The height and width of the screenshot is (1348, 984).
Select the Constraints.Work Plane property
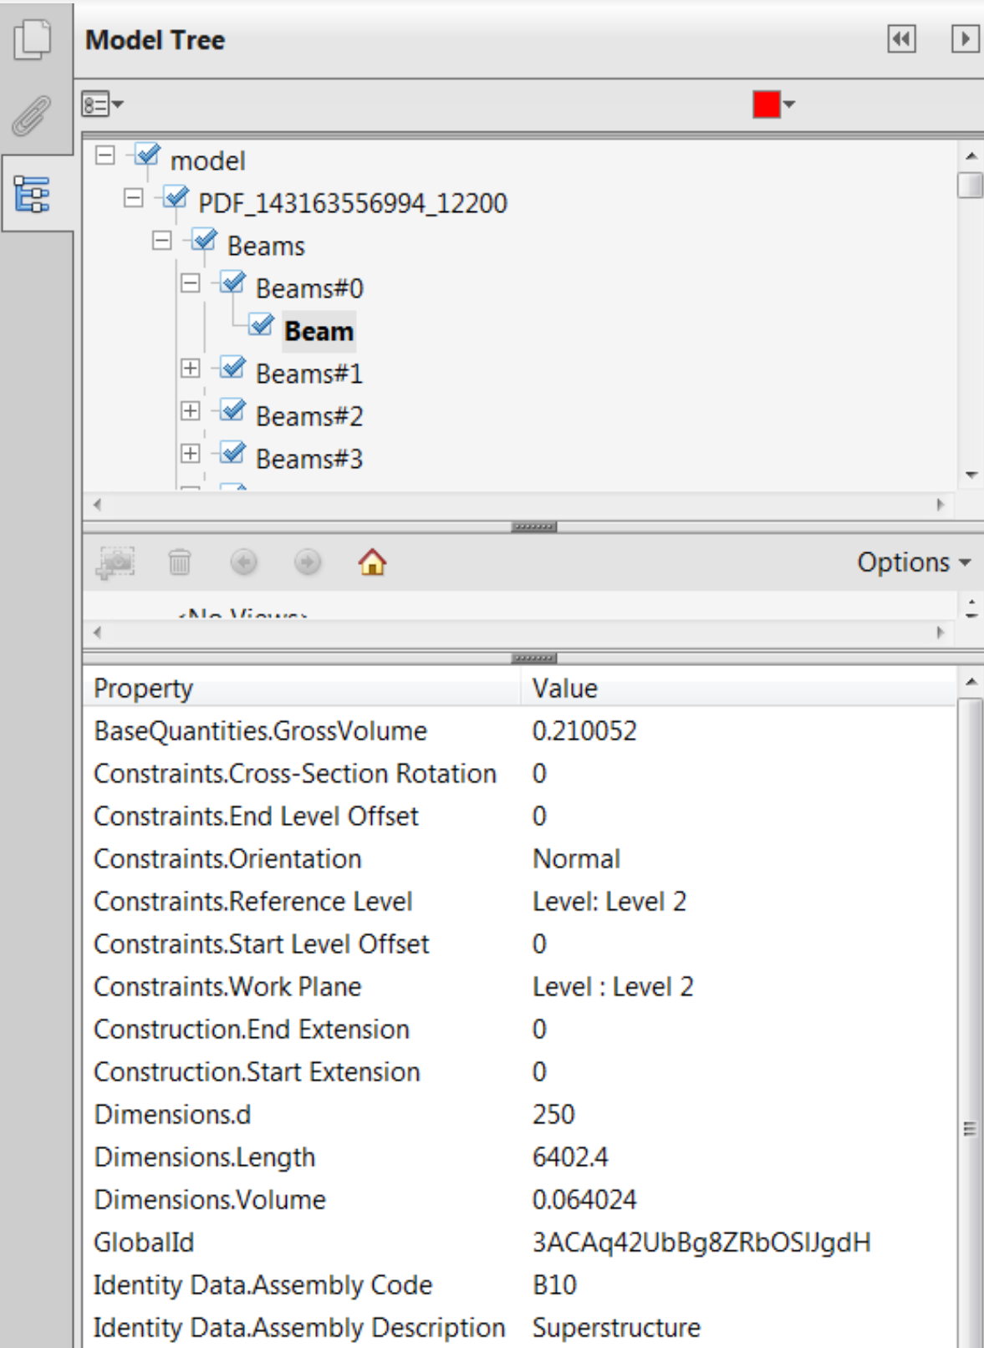point(227,987)
